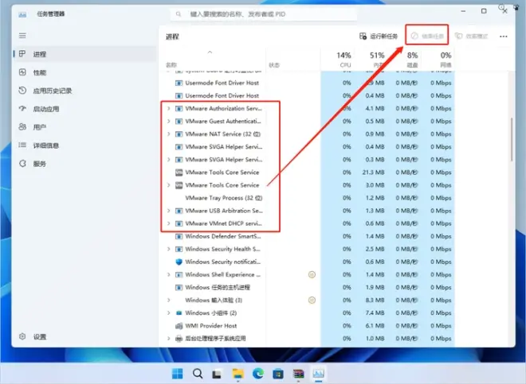The image size is (526, 384).
Task: Open File Explorer from taskbar
Action: [237, 374]
